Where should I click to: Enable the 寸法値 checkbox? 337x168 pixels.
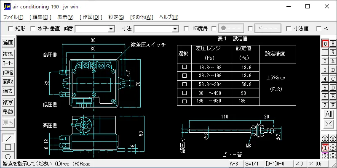[x=289, y=29]
